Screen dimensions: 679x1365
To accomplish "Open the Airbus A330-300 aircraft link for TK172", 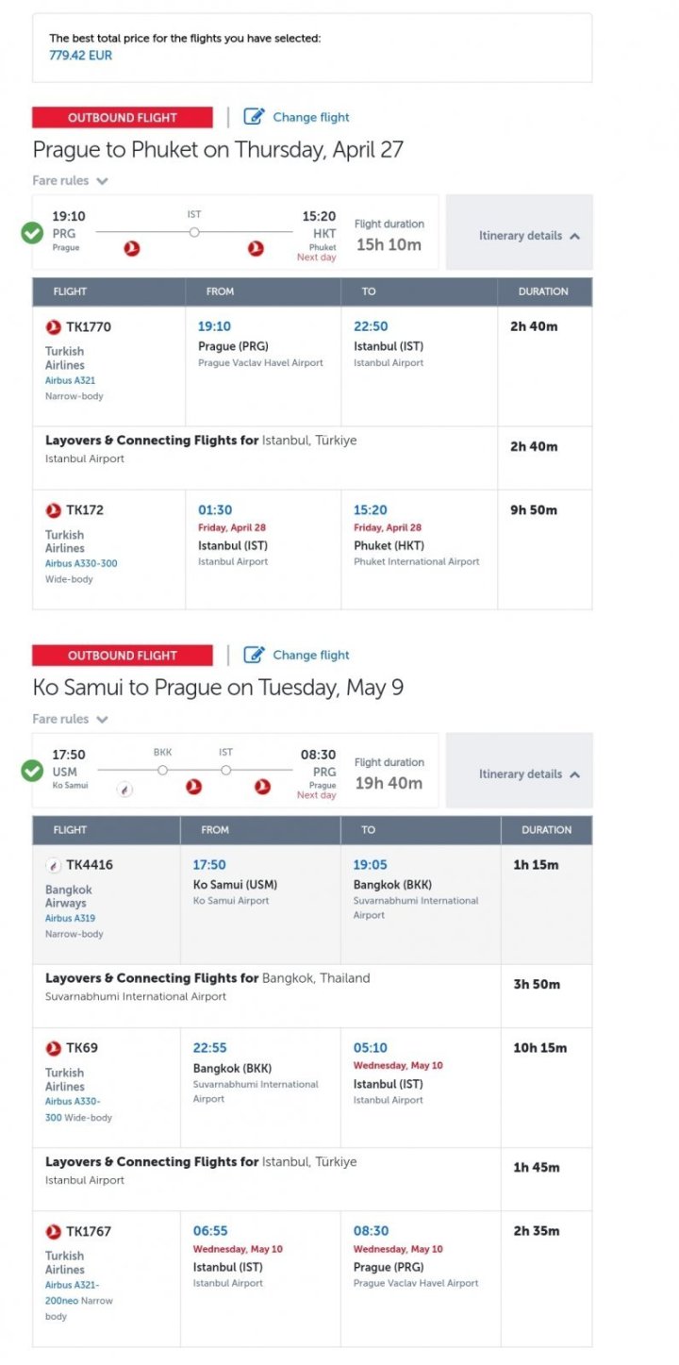I will point(81,563).
